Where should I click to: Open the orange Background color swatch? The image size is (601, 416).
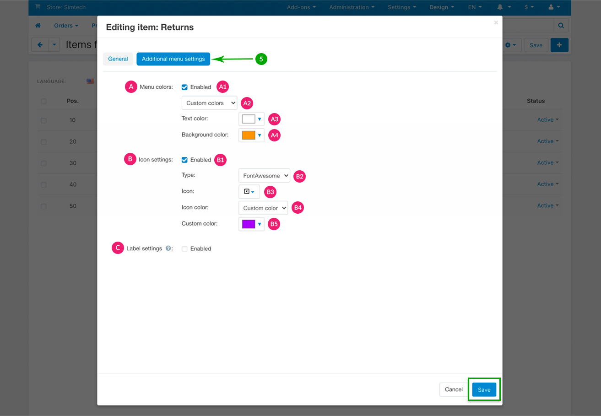click(251, 135)
